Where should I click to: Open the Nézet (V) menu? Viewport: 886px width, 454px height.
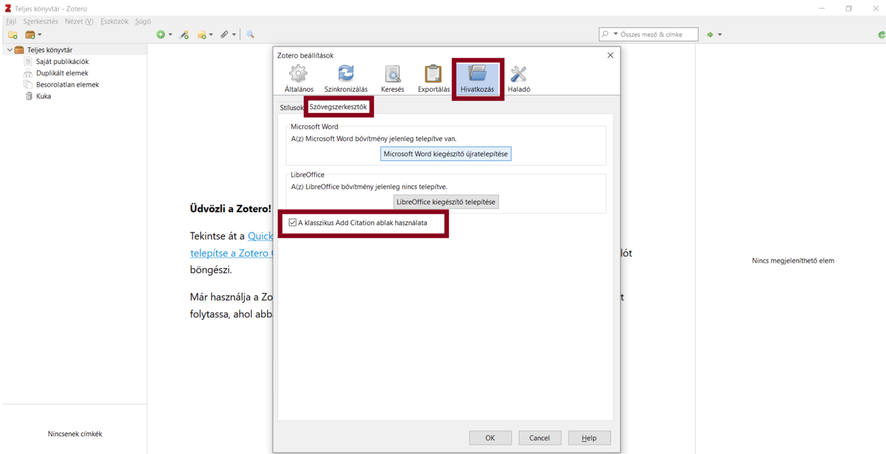(x=79, y=22)
